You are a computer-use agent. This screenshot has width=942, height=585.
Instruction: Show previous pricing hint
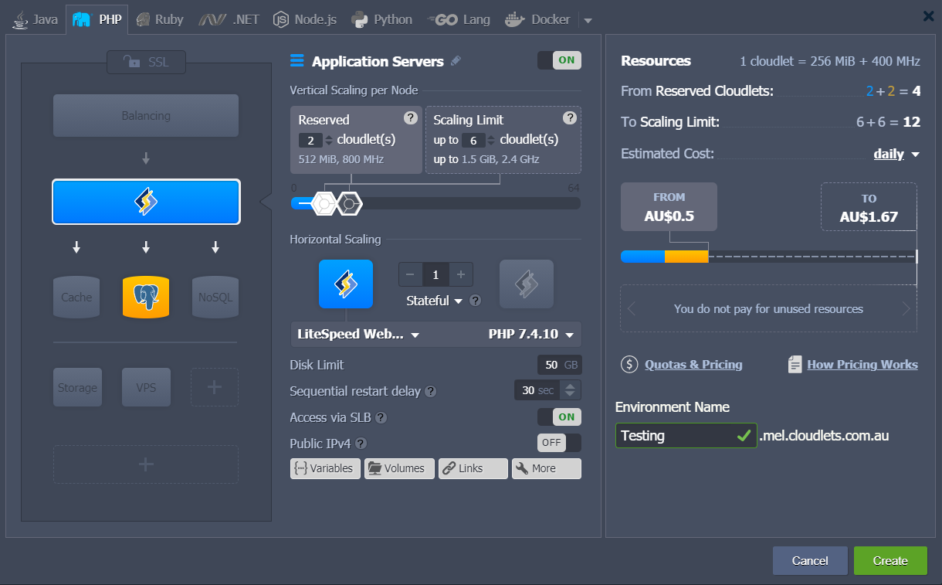click(632, 309)
